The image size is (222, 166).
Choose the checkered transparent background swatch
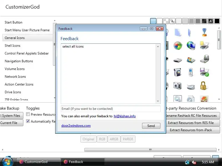pos(166,21)
